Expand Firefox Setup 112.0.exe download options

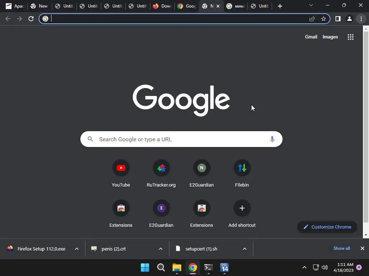77,249
